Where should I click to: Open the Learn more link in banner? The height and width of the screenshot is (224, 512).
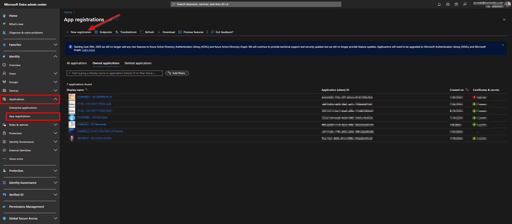[88, 50]
